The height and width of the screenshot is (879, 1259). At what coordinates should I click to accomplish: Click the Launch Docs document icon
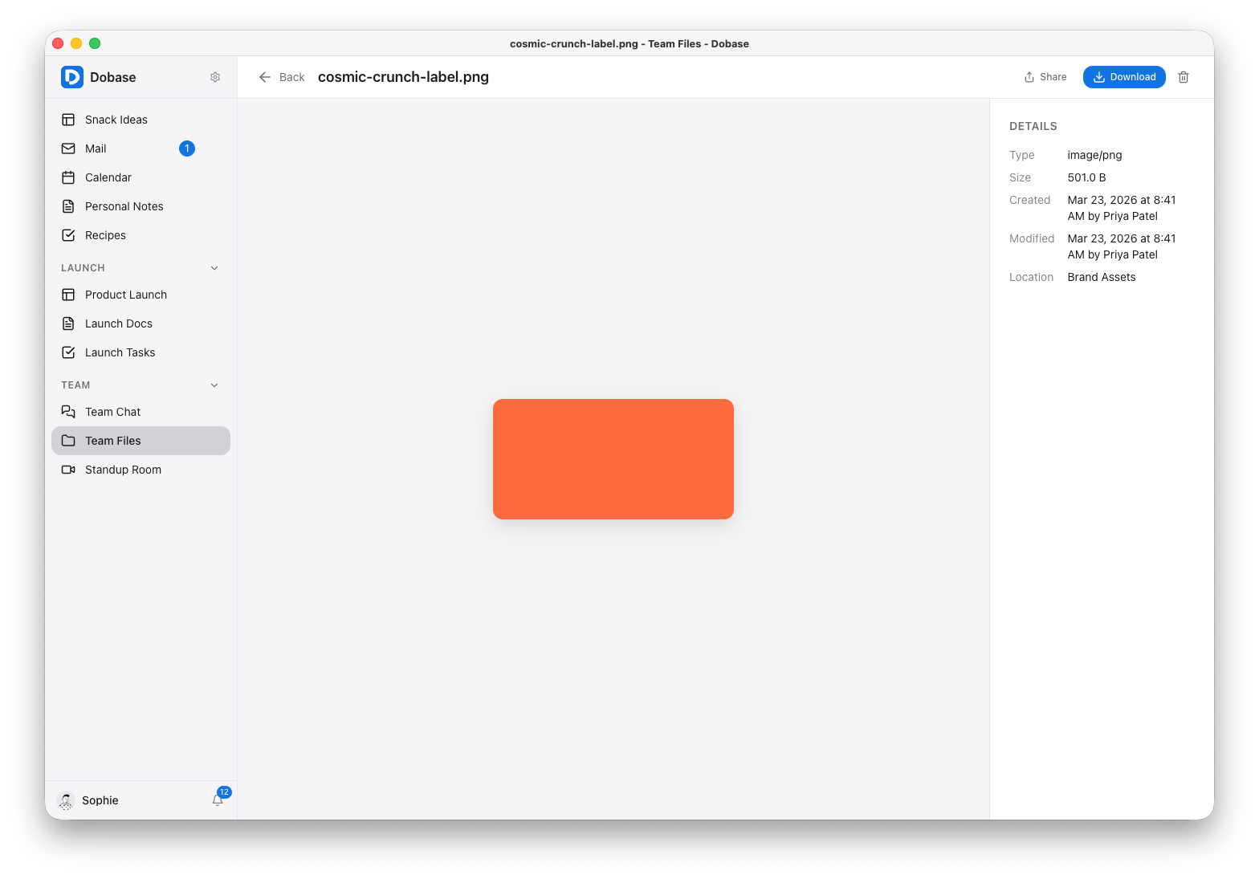(68, 324)
